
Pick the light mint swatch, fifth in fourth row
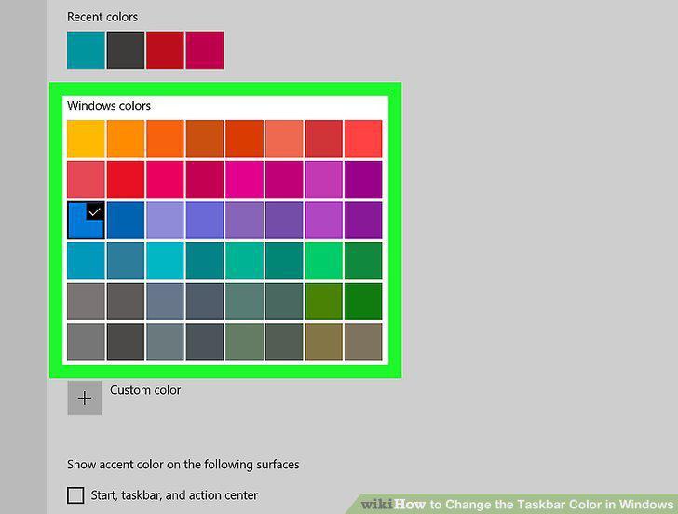pyautogui.click(x=244, y=261)
